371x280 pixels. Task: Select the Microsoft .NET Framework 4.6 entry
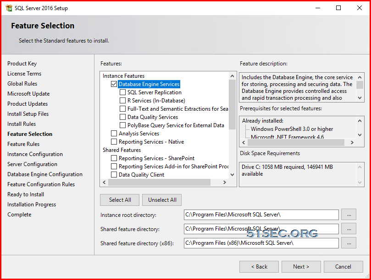tap(287, 137)
